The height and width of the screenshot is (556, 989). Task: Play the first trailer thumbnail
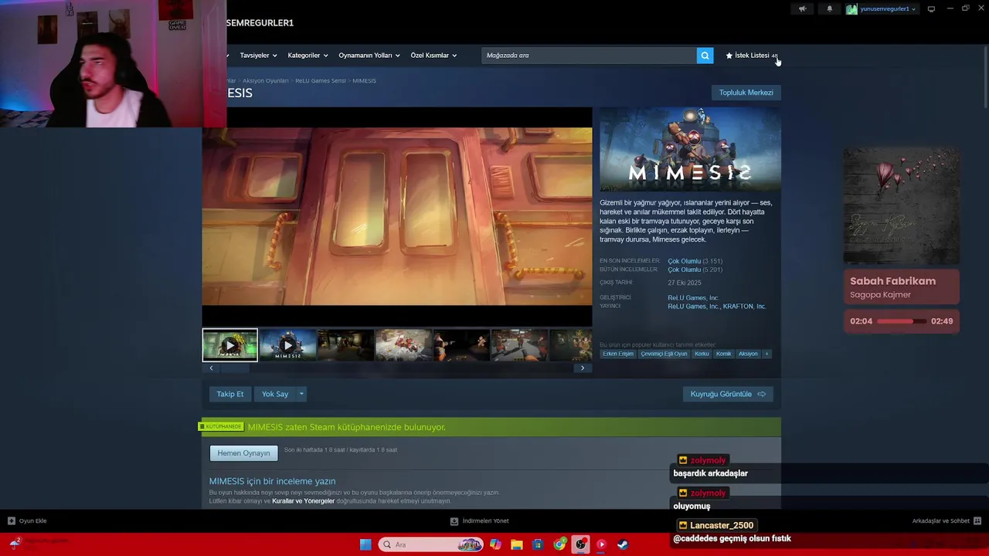click(230, 345)
